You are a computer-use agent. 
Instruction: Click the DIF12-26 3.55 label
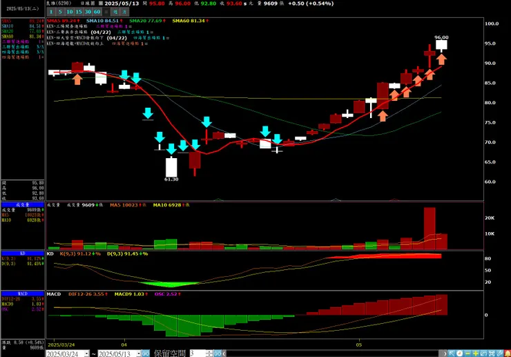click(88, 294)
